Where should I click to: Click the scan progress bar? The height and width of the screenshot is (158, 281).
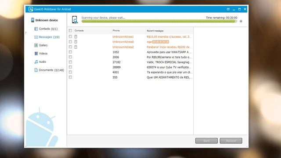tap(159, 21)
